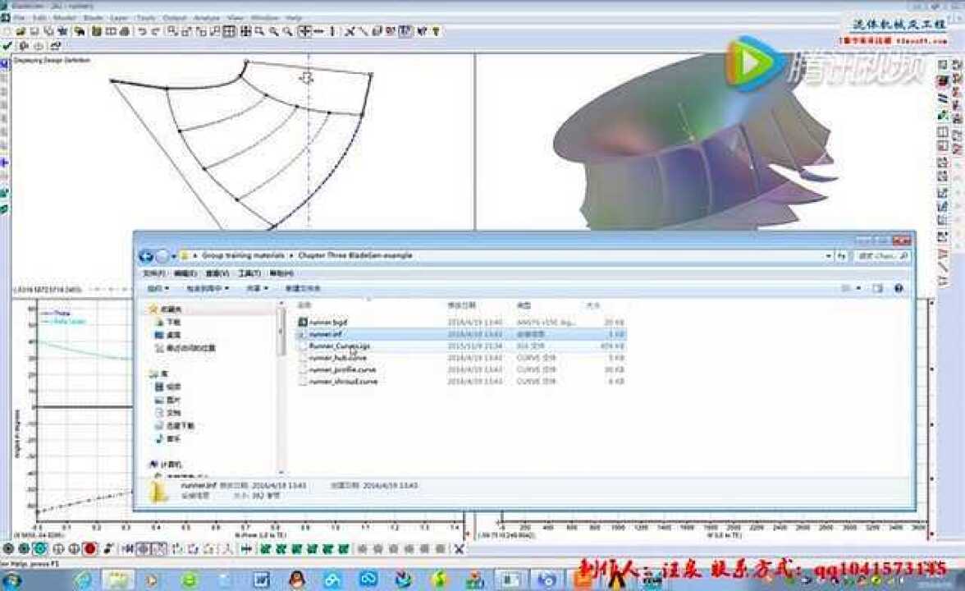This screenshot has width=965, height=591.
Task: Click the QQ penguin icon on the taskbar
Action: point(297,579)
